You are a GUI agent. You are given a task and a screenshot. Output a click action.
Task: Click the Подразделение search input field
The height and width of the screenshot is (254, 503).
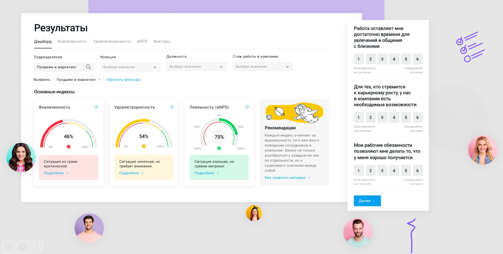point(64,67)
